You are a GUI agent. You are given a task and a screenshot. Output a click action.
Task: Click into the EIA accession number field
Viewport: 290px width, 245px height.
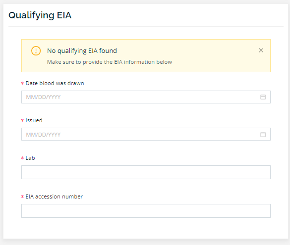[x=146, y=211]
